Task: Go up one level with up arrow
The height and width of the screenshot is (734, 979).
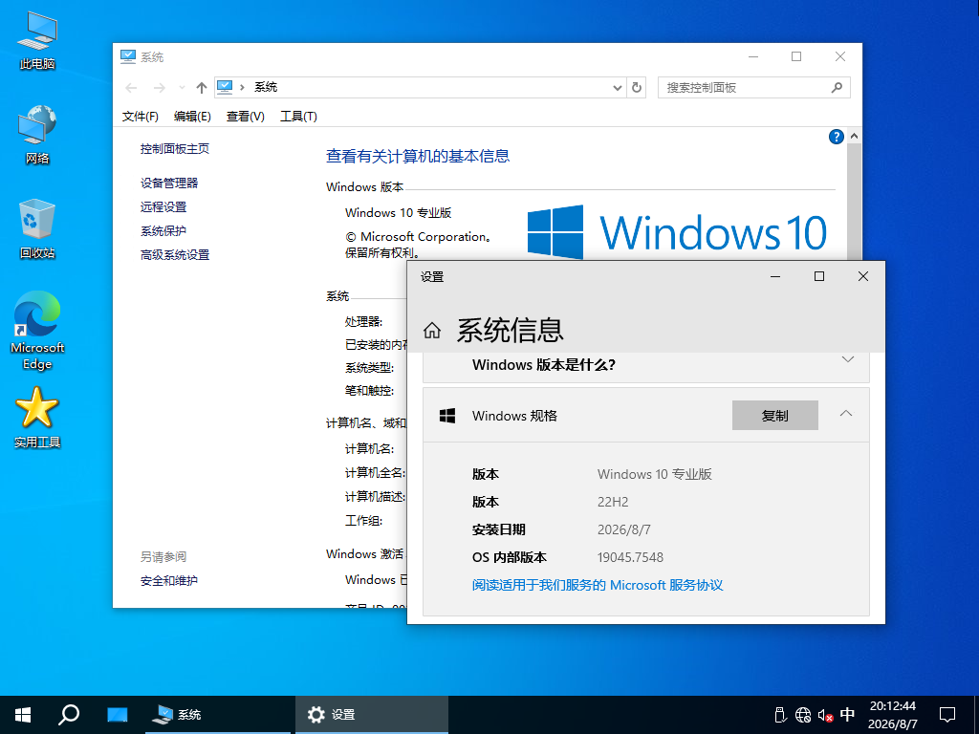Action: 201,88
